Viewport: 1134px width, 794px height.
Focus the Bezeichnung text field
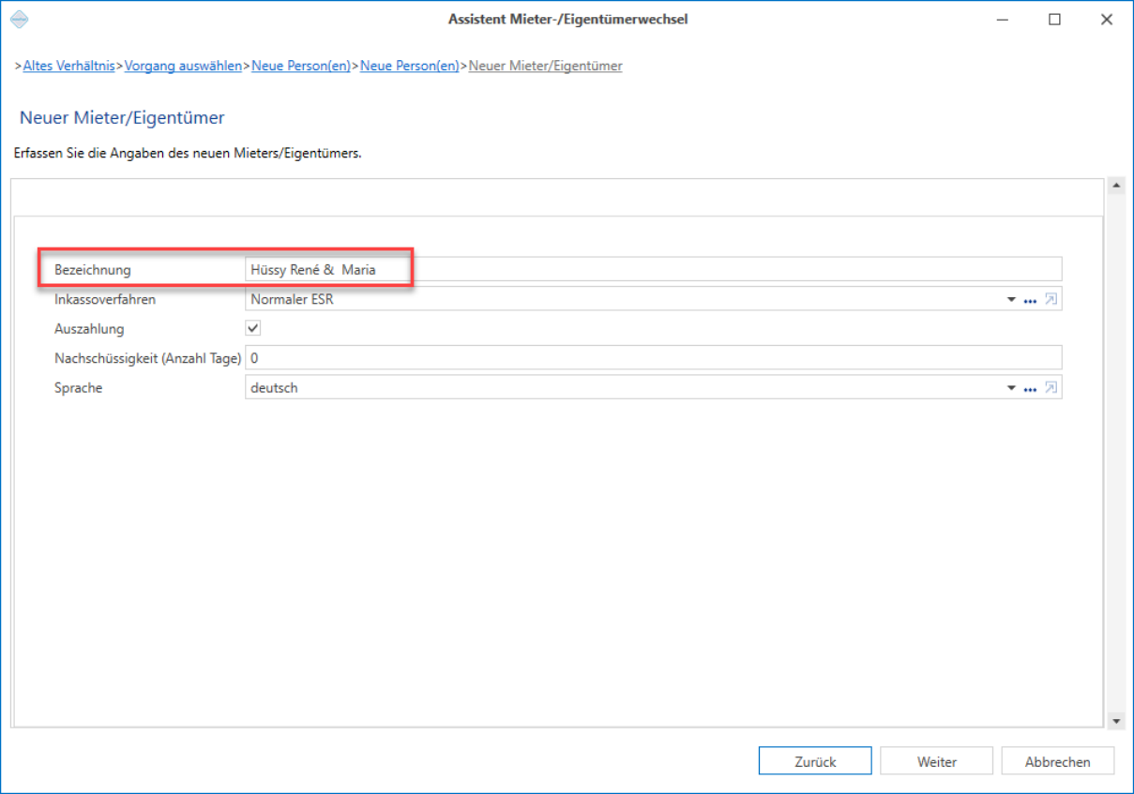pos(653,269)
